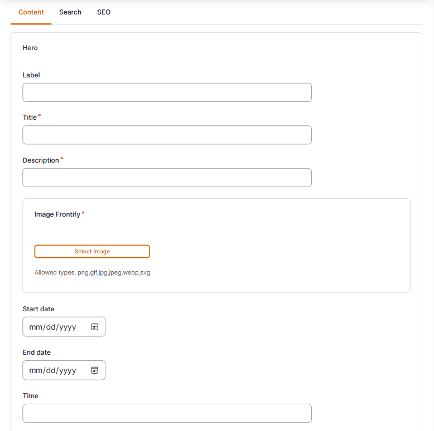Click the Description field label

(41, 160)
